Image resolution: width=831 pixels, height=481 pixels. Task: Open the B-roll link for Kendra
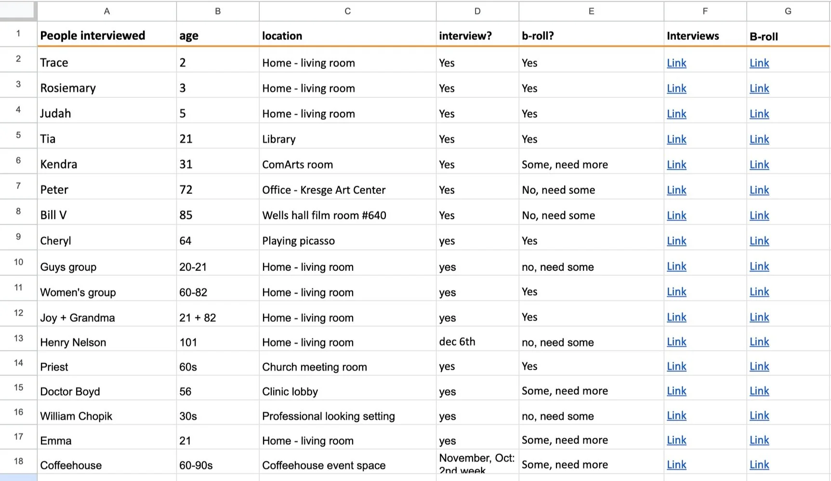(759, 165)
